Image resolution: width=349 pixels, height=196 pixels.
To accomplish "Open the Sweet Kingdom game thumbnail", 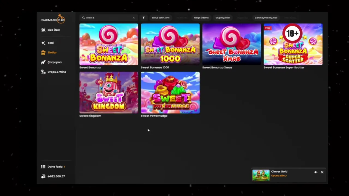I will (109, 93).
